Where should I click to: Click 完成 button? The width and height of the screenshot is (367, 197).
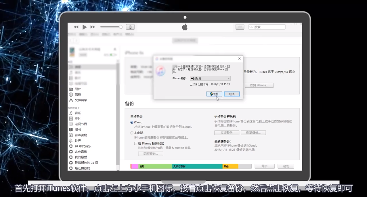[x=286, y=166]
